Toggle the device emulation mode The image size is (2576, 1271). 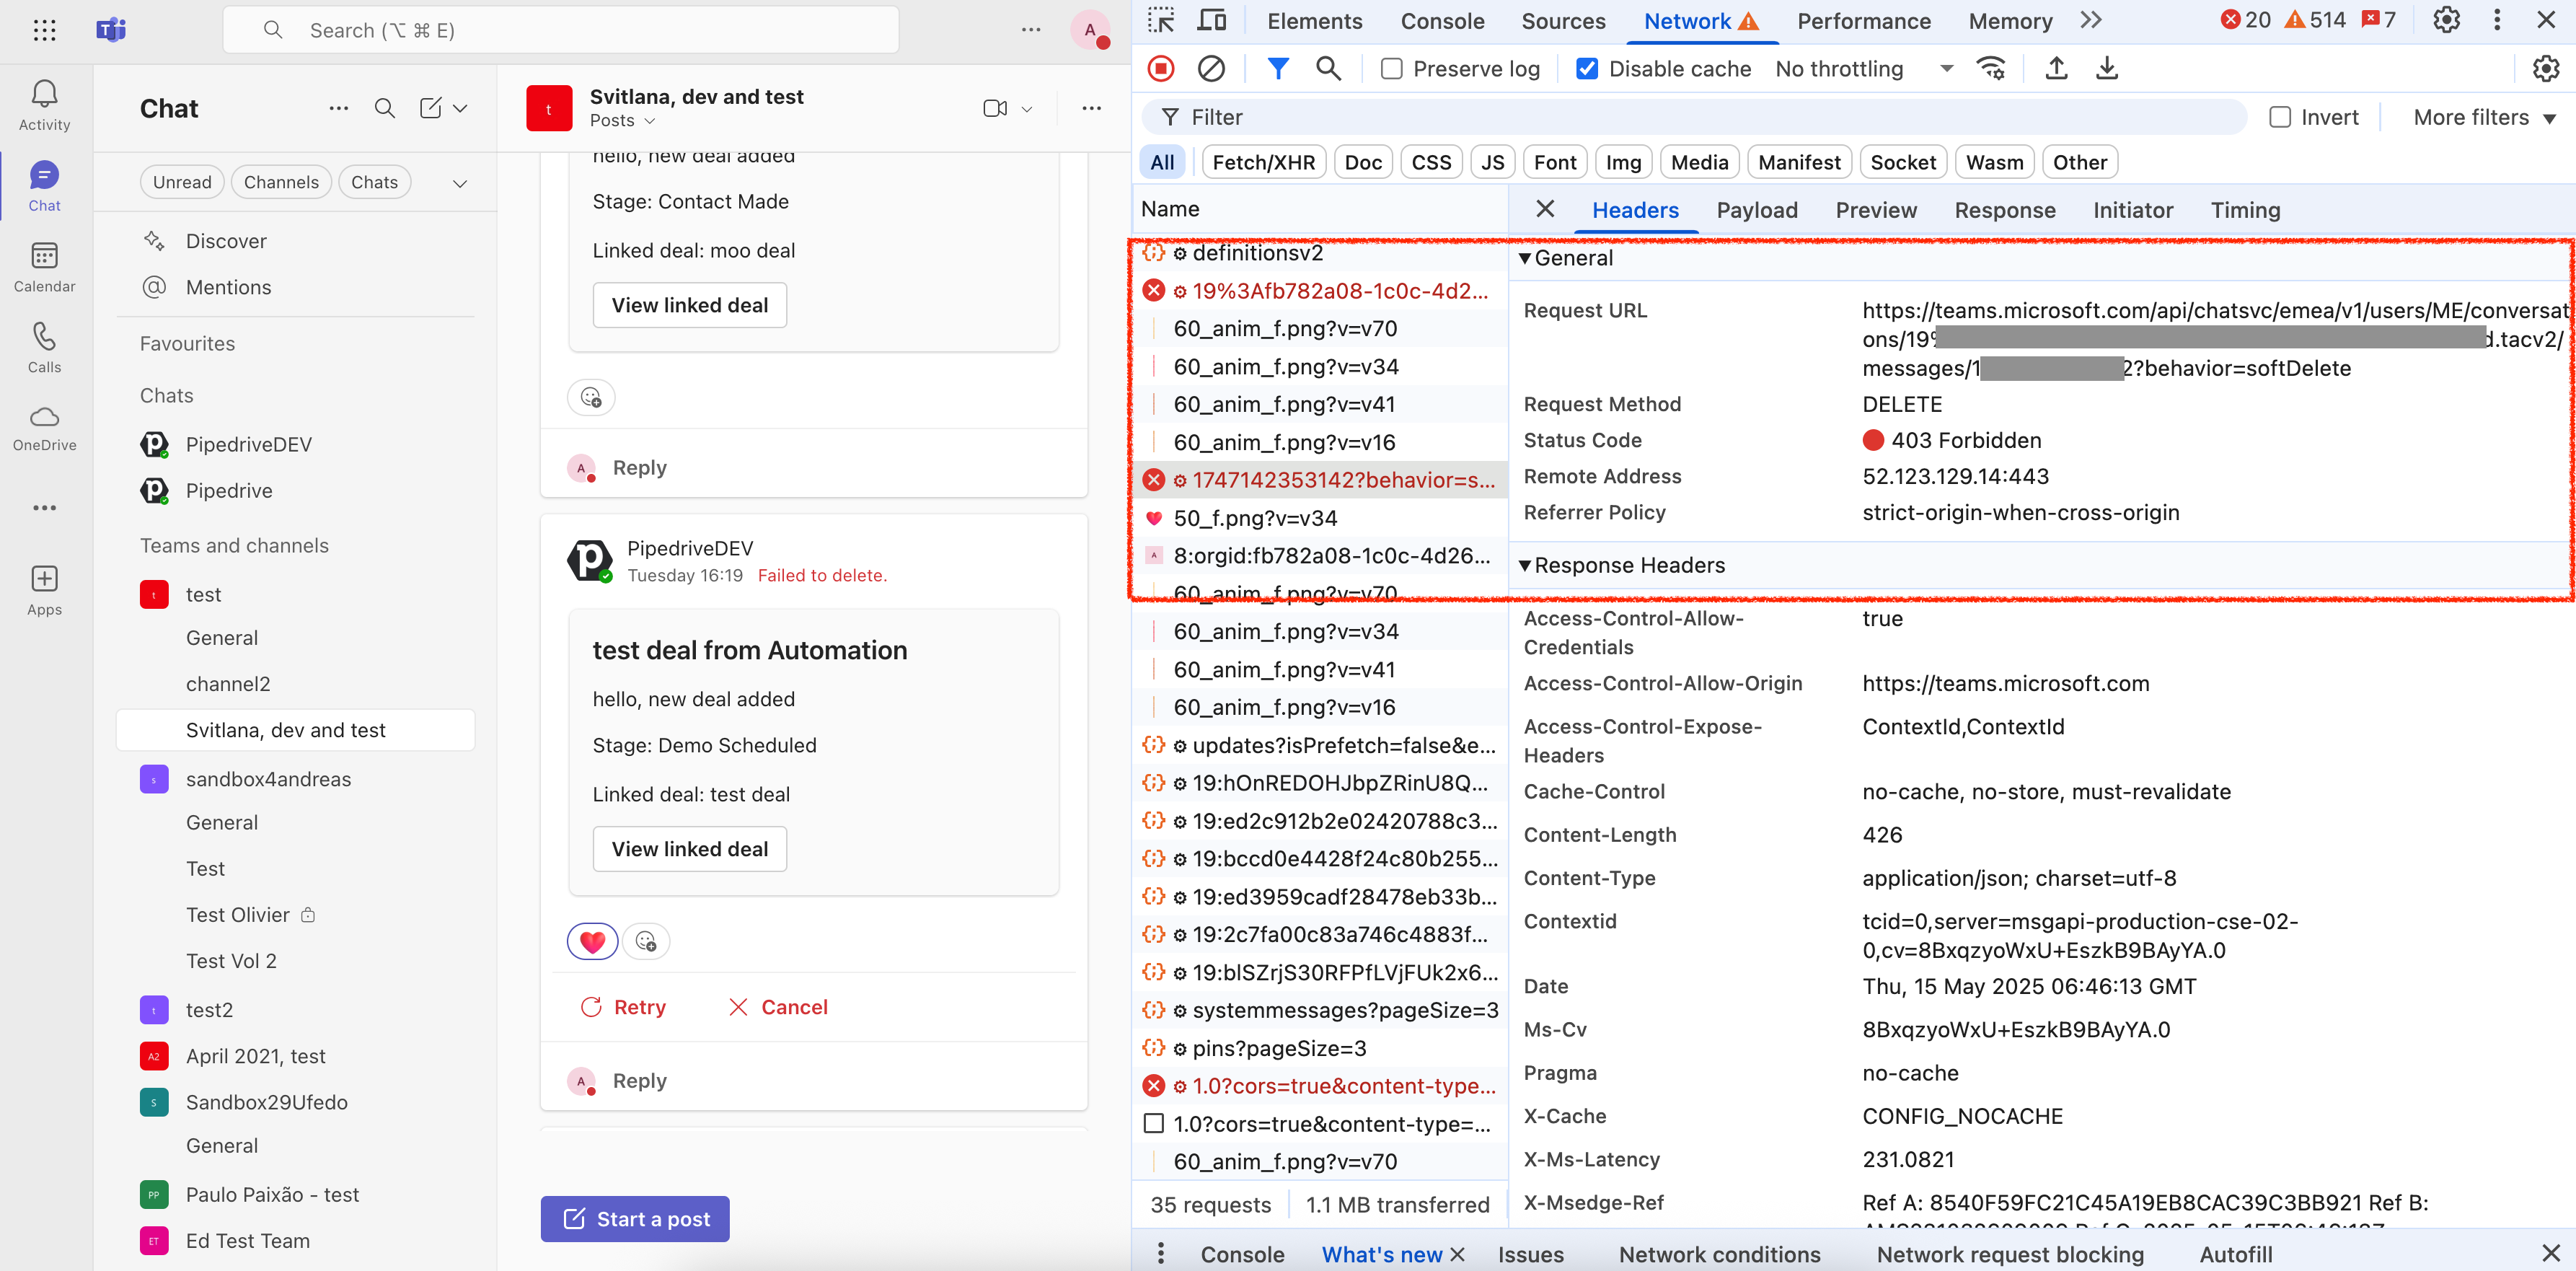[1211, 20]
